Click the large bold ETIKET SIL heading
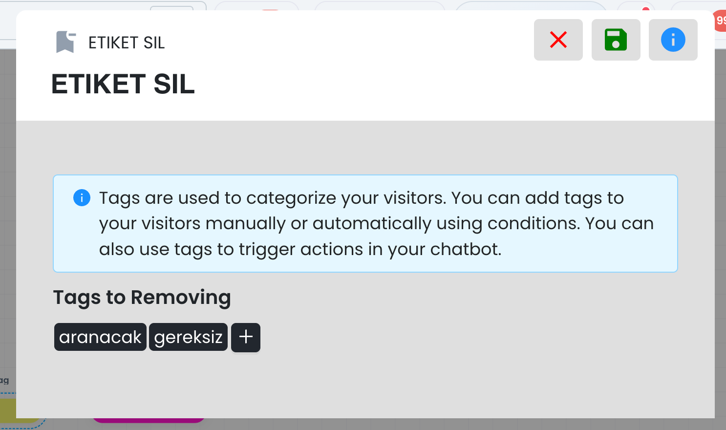The image size is (726, 430). [x=123, y=84]
